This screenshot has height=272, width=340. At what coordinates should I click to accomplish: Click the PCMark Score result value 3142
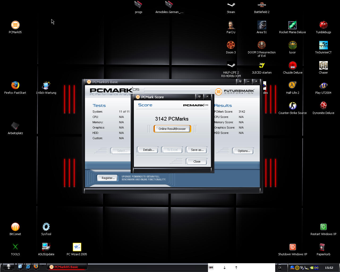point(242,112)
